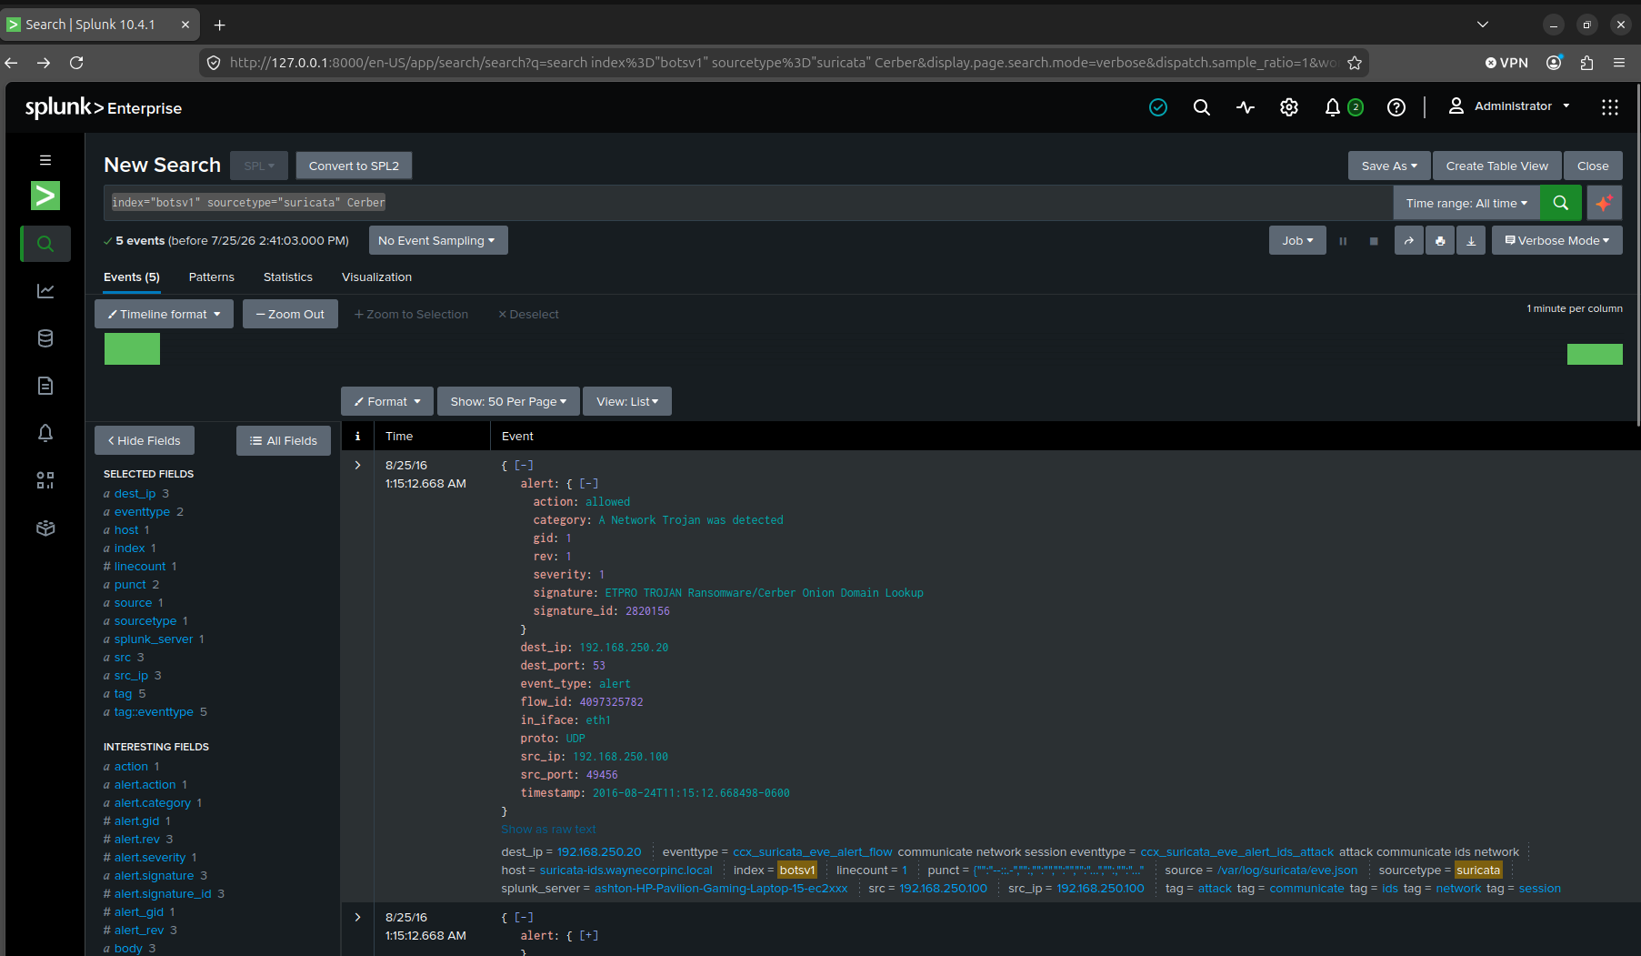Viewport: 1641px width, 956px height.
Task: Select the right green timeline bar
Action: (x=1595, y=354)
